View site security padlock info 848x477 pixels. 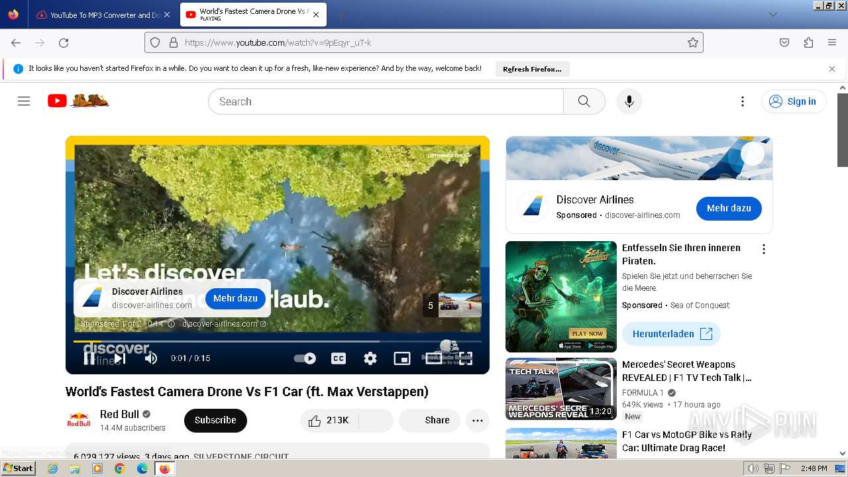[x=174, y=42]
